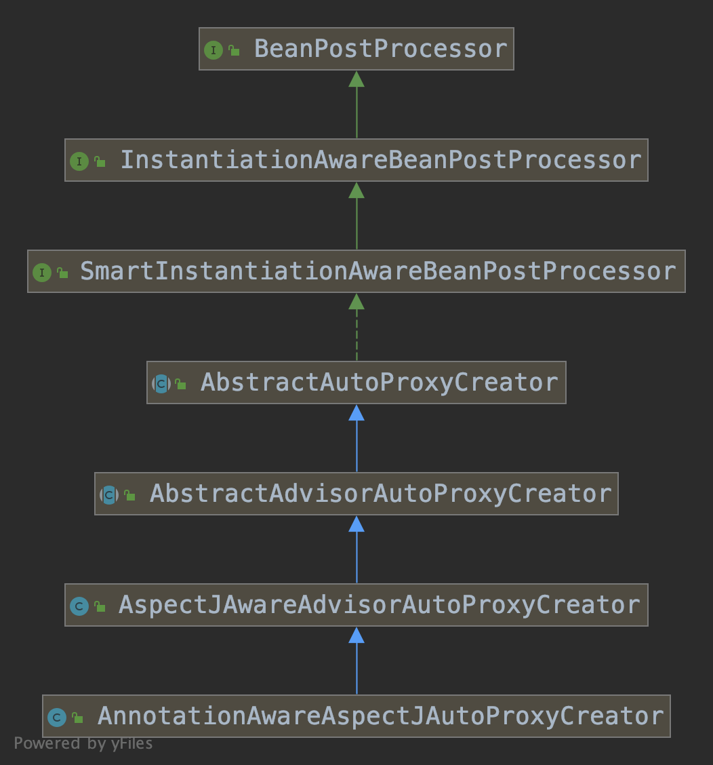Click the interface icon on InstantiationAwareBeanPostProcessor
This screenshot has height=765, width=713.
(79, 161)
